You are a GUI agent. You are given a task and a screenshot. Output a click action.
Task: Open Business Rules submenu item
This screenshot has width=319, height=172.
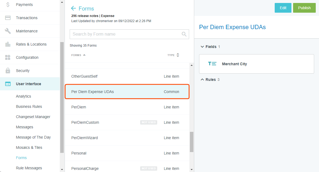29,106
